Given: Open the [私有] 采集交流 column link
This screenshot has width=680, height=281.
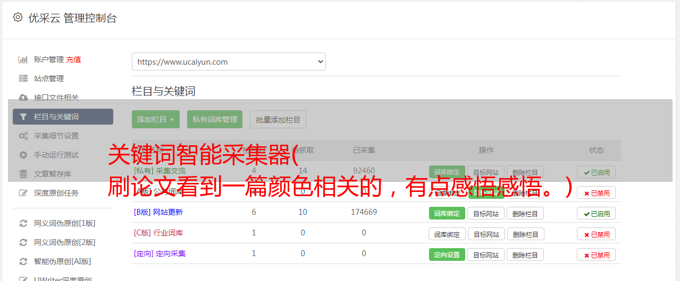Looking at the screenshot, I should (160, 171).
